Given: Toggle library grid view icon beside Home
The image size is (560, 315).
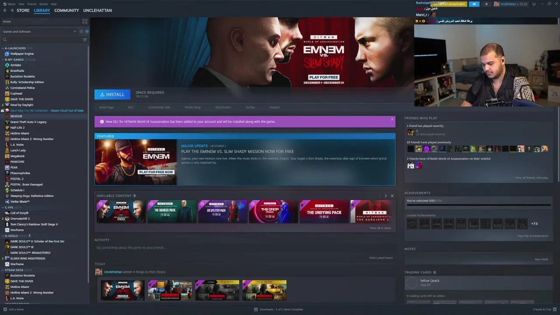Looking at the screenshot, I should pos(85,21).
